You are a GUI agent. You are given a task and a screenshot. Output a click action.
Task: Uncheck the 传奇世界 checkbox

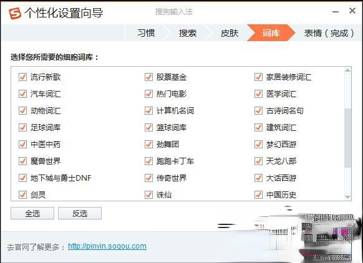148,178
